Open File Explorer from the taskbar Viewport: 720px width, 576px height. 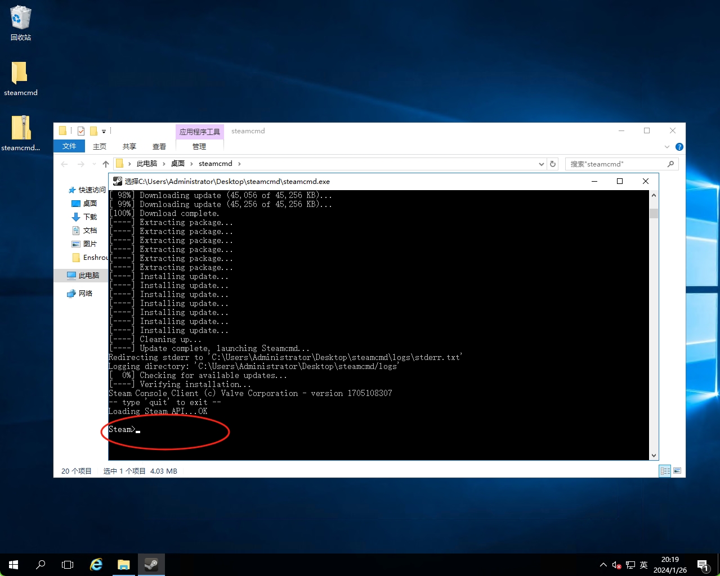point(124,565)
